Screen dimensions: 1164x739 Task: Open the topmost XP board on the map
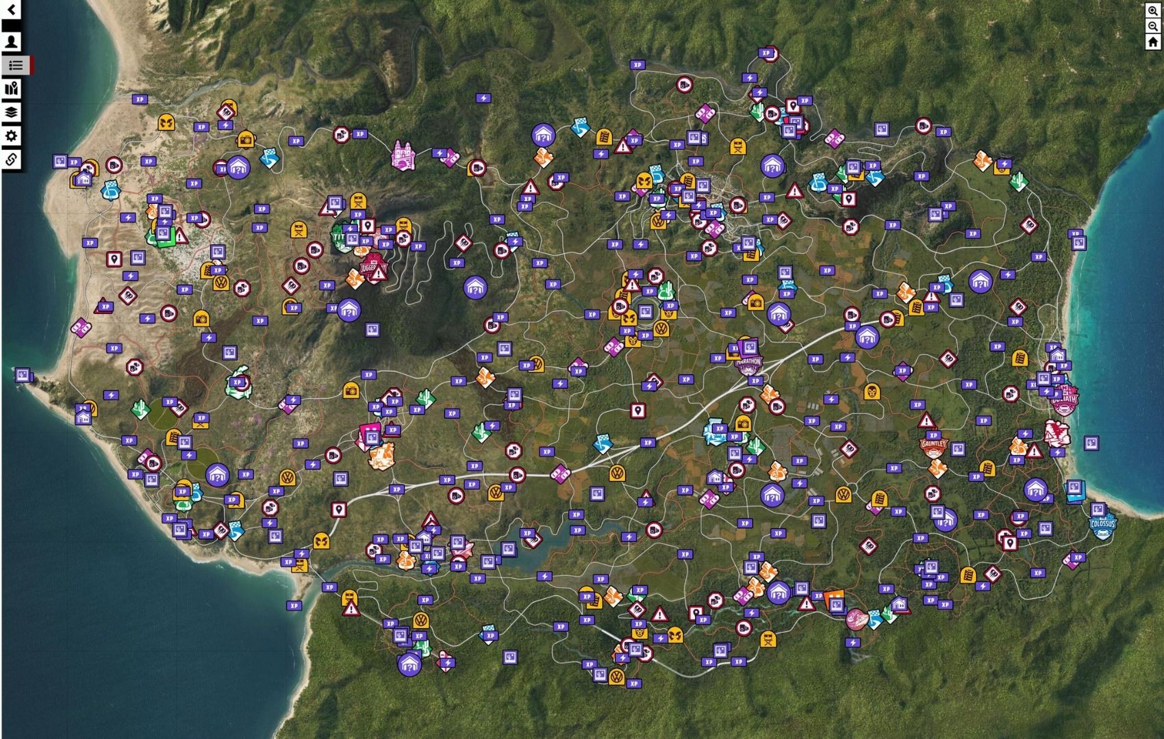point(767,53)
